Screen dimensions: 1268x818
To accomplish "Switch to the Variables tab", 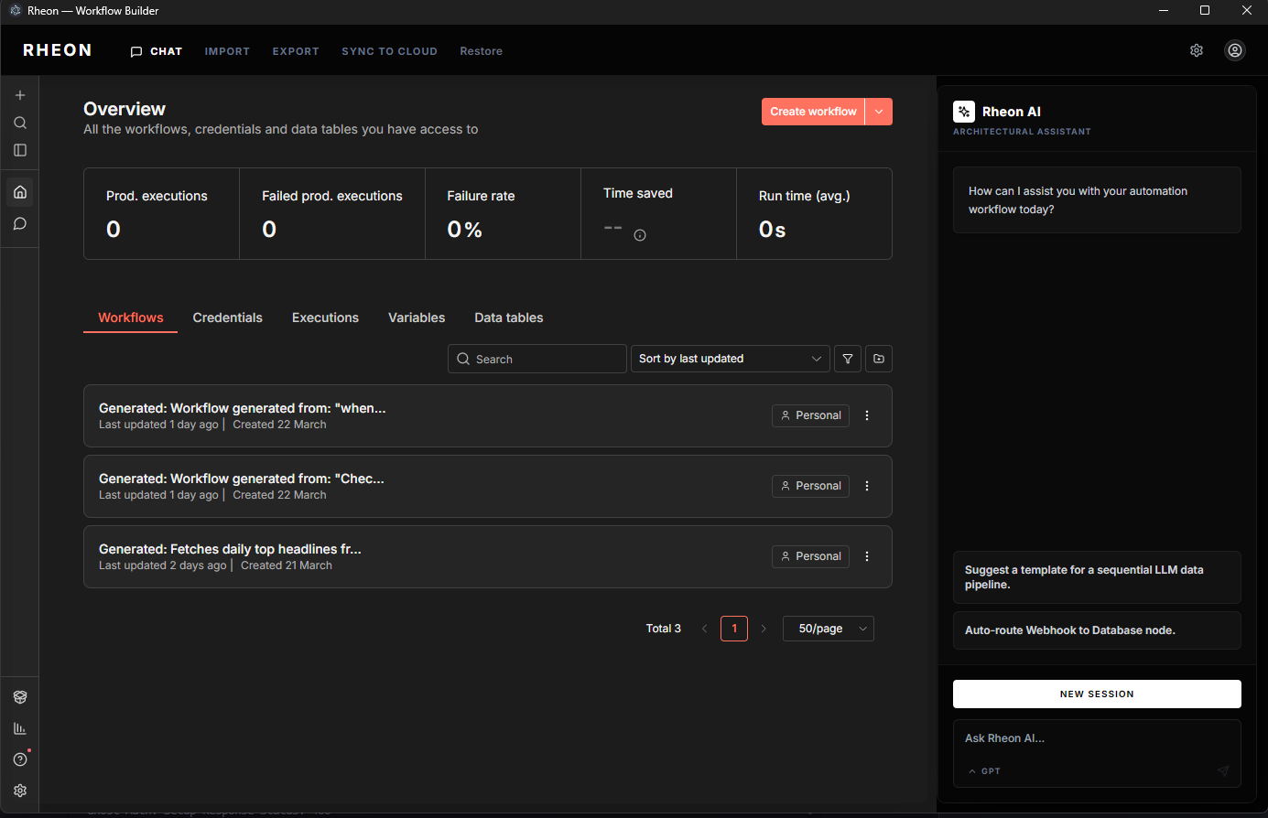I will coord(417,318).
